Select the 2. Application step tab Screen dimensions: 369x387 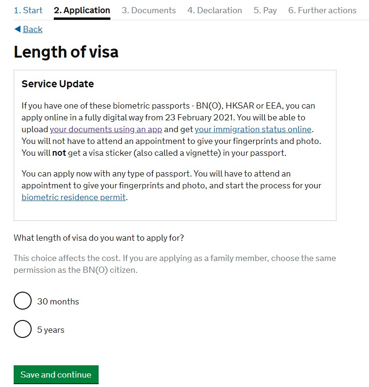tap(82, 10)
